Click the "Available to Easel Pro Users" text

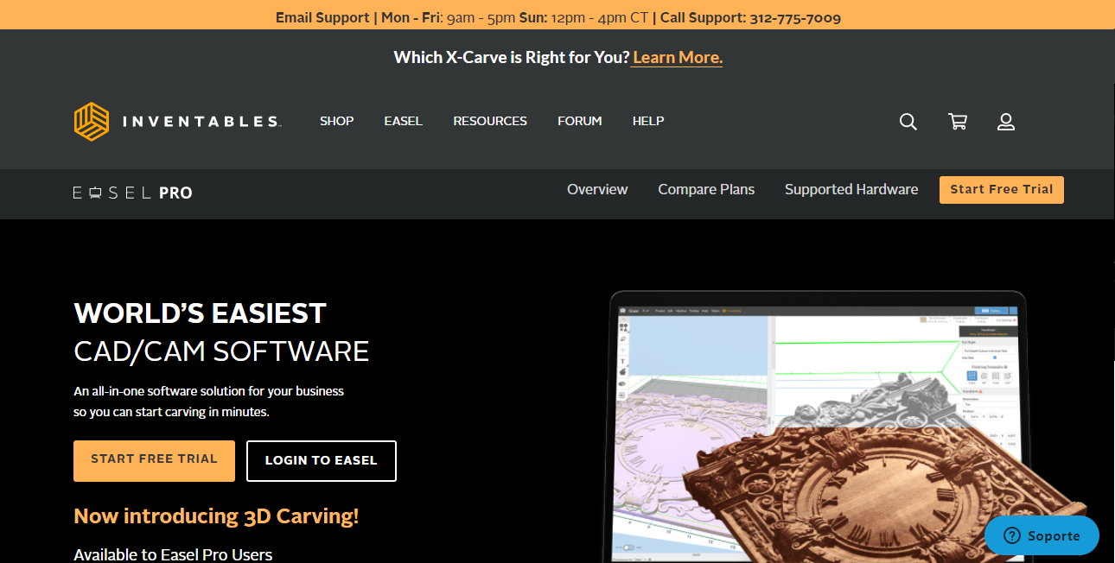[x=173, y=554]
